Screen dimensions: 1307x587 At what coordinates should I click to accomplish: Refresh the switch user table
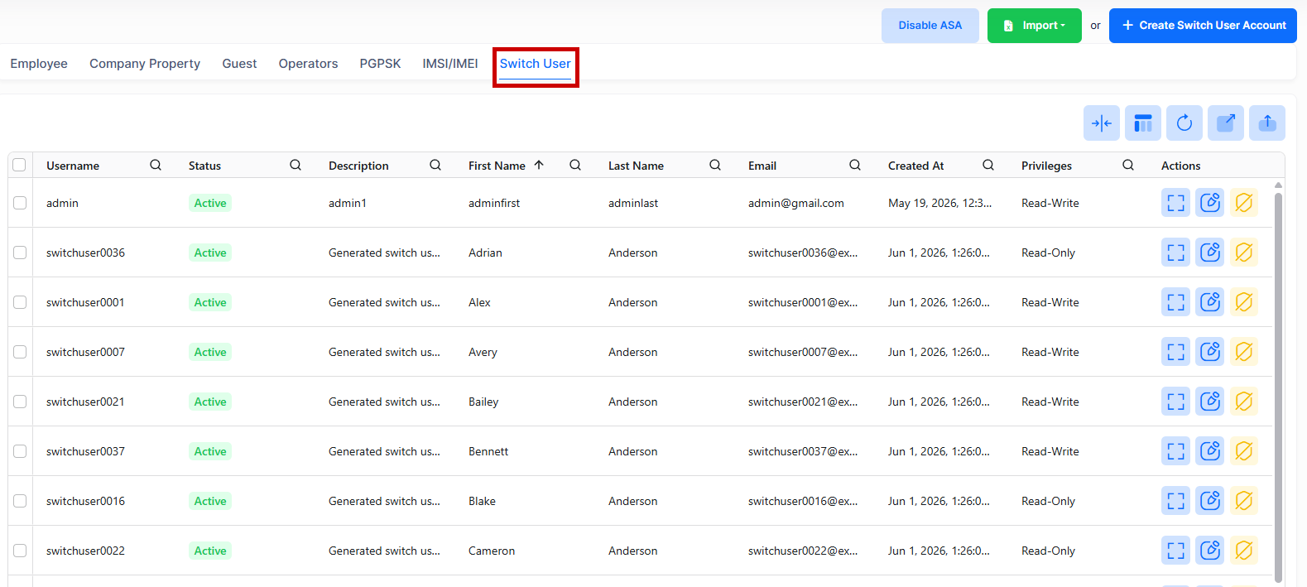[1184, 123]
